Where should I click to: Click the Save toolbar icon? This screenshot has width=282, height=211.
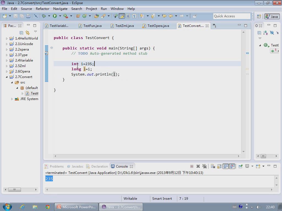(x=15, y=16)
